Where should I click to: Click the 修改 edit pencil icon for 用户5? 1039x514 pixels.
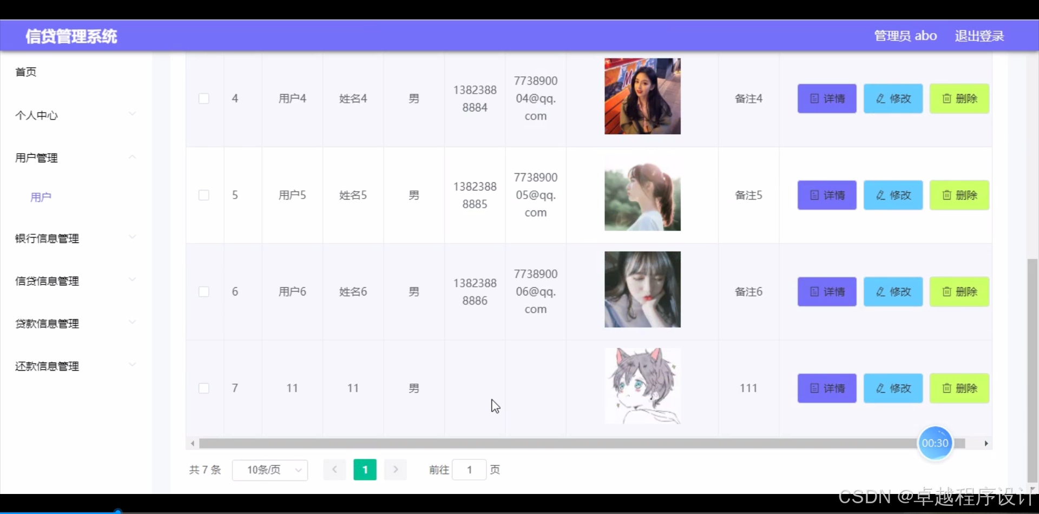(x=880, y=195)
